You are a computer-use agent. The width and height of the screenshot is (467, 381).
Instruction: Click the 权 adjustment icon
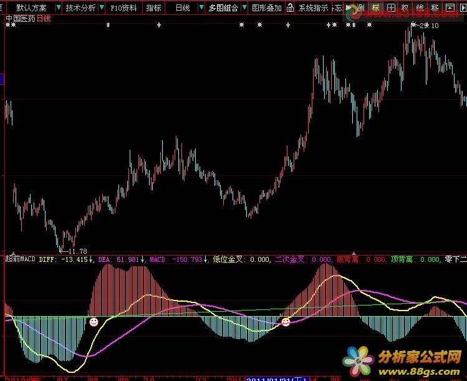pyautogui.click(x=405, y=7)
